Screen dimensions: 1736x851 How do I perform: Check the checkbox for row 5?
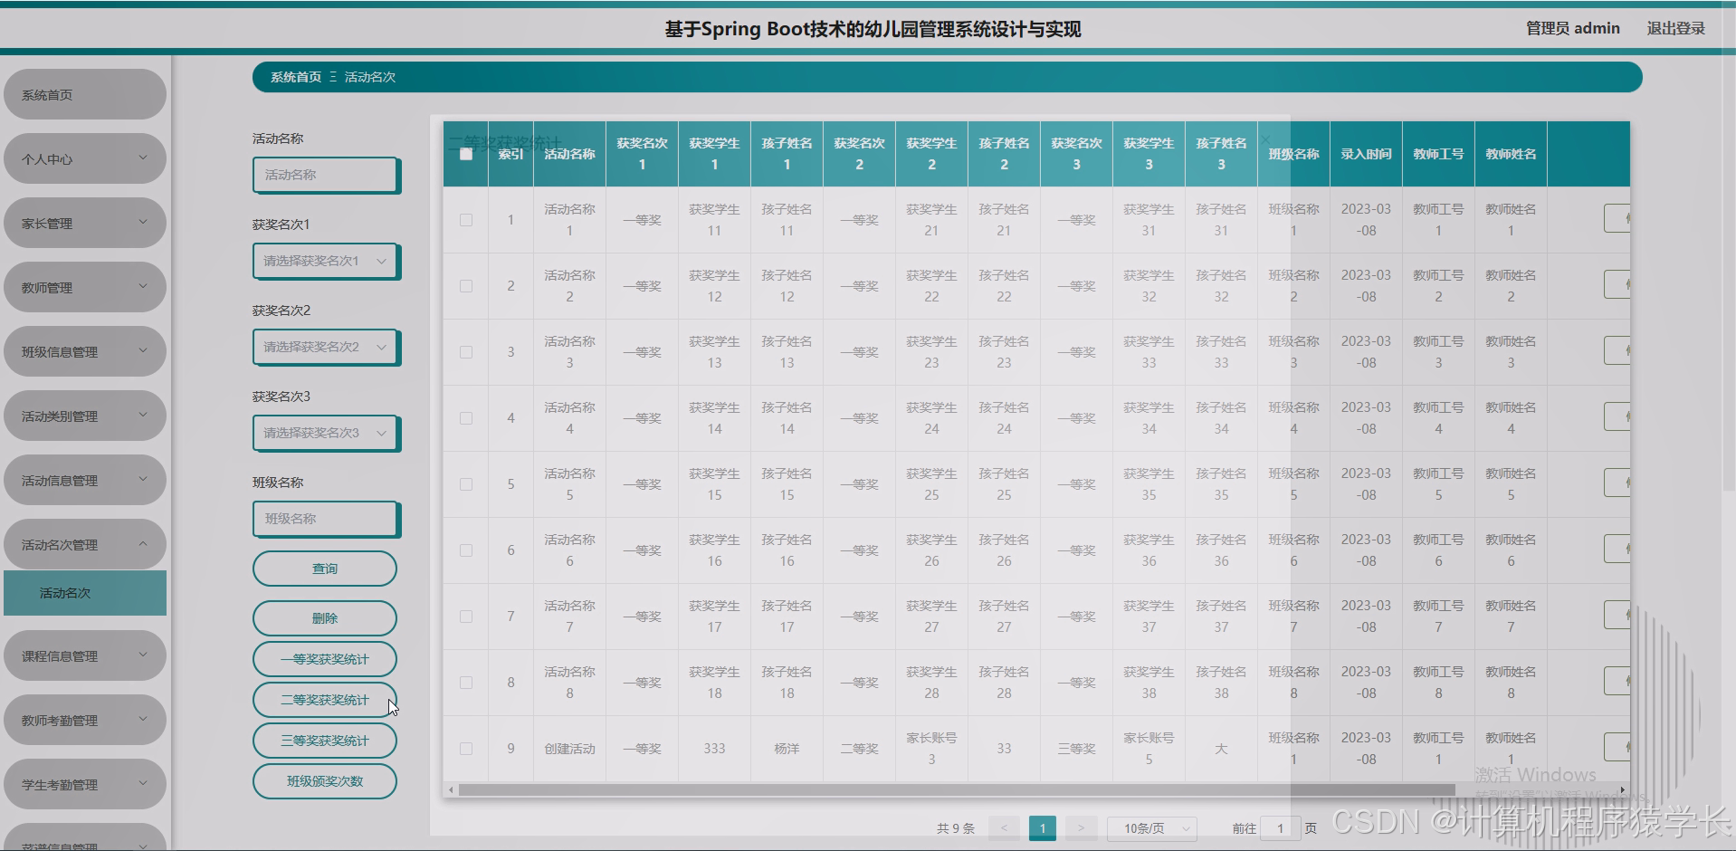(x=466, y=484)
